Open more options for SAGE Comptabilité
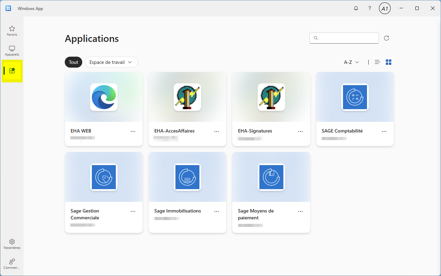This screenshot has height=276, width=441. click(x=384, y=131)
